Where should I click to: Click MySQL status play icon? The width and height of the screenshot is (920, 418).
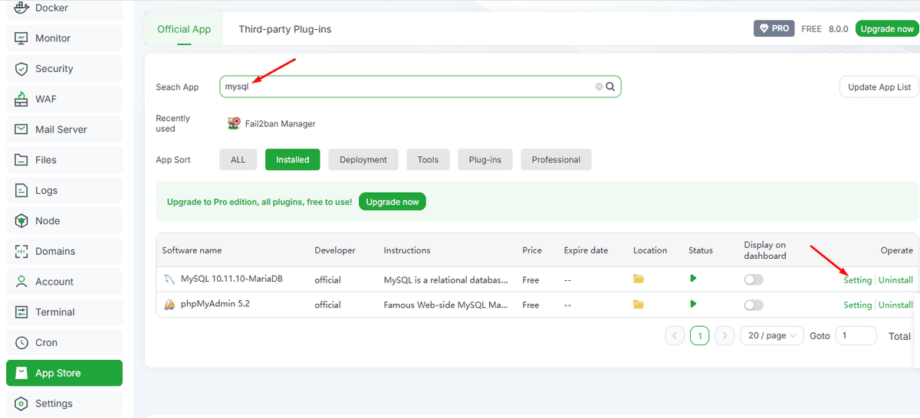pyautogui.click(x=693, y=279)
